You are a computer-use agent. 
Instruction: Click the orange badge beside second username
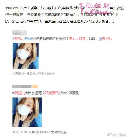pos(34,87)
